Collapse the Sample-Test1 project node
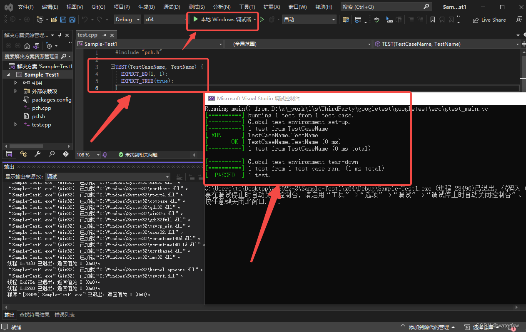 pyautogui.click(x=8, y=75)
